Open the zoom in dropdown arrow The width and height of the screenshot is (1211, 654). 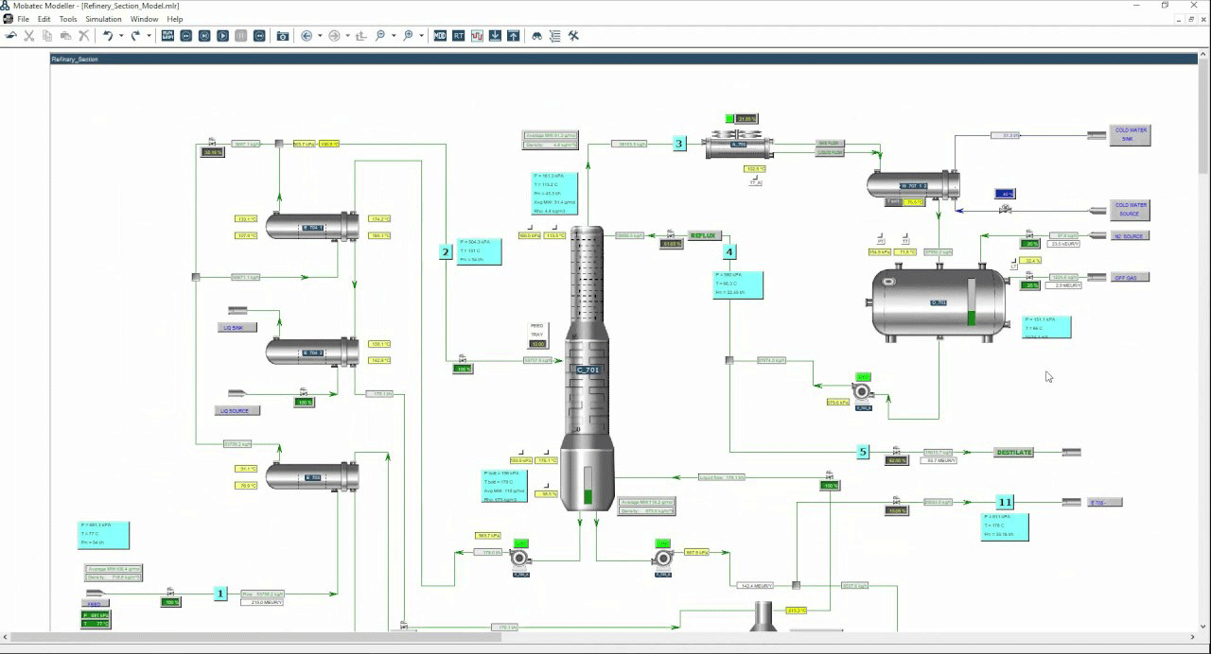pos(422,36)
